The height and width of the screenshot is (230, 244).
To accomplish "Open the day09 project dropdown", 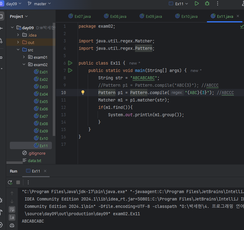I will [x=13, y=4].
